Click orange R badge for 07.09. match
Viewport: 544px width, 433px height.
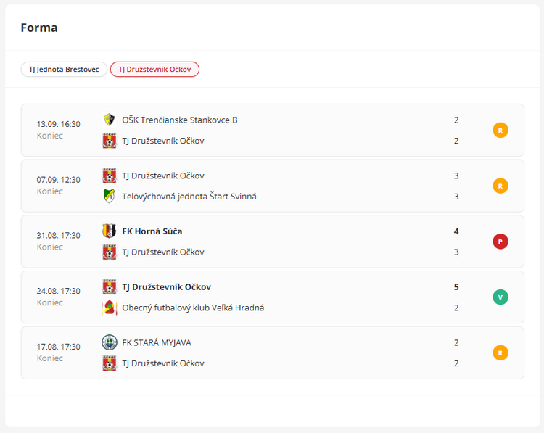[x=500, y=186]
